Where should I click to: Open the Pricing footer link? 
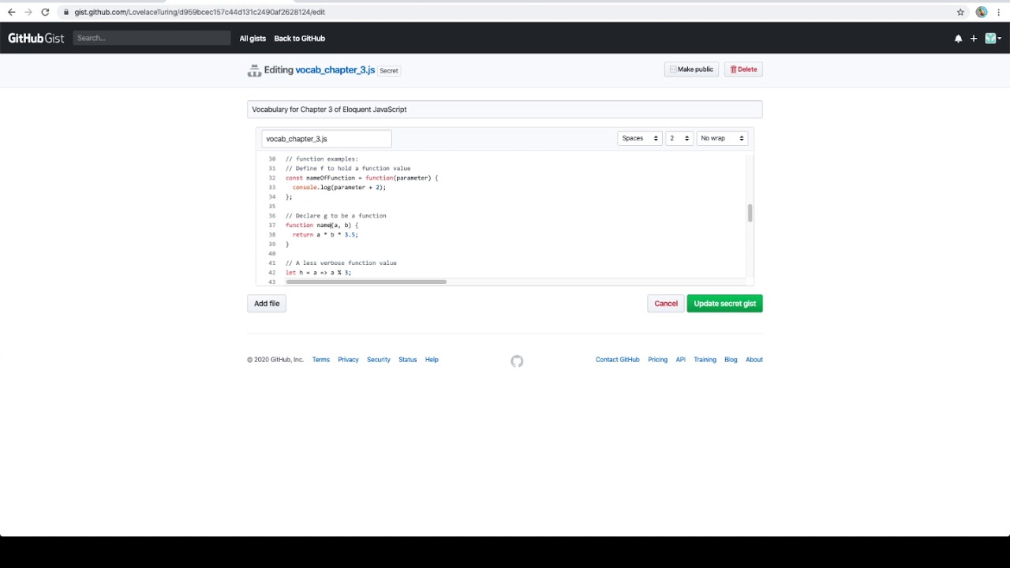tap(657, 360)
